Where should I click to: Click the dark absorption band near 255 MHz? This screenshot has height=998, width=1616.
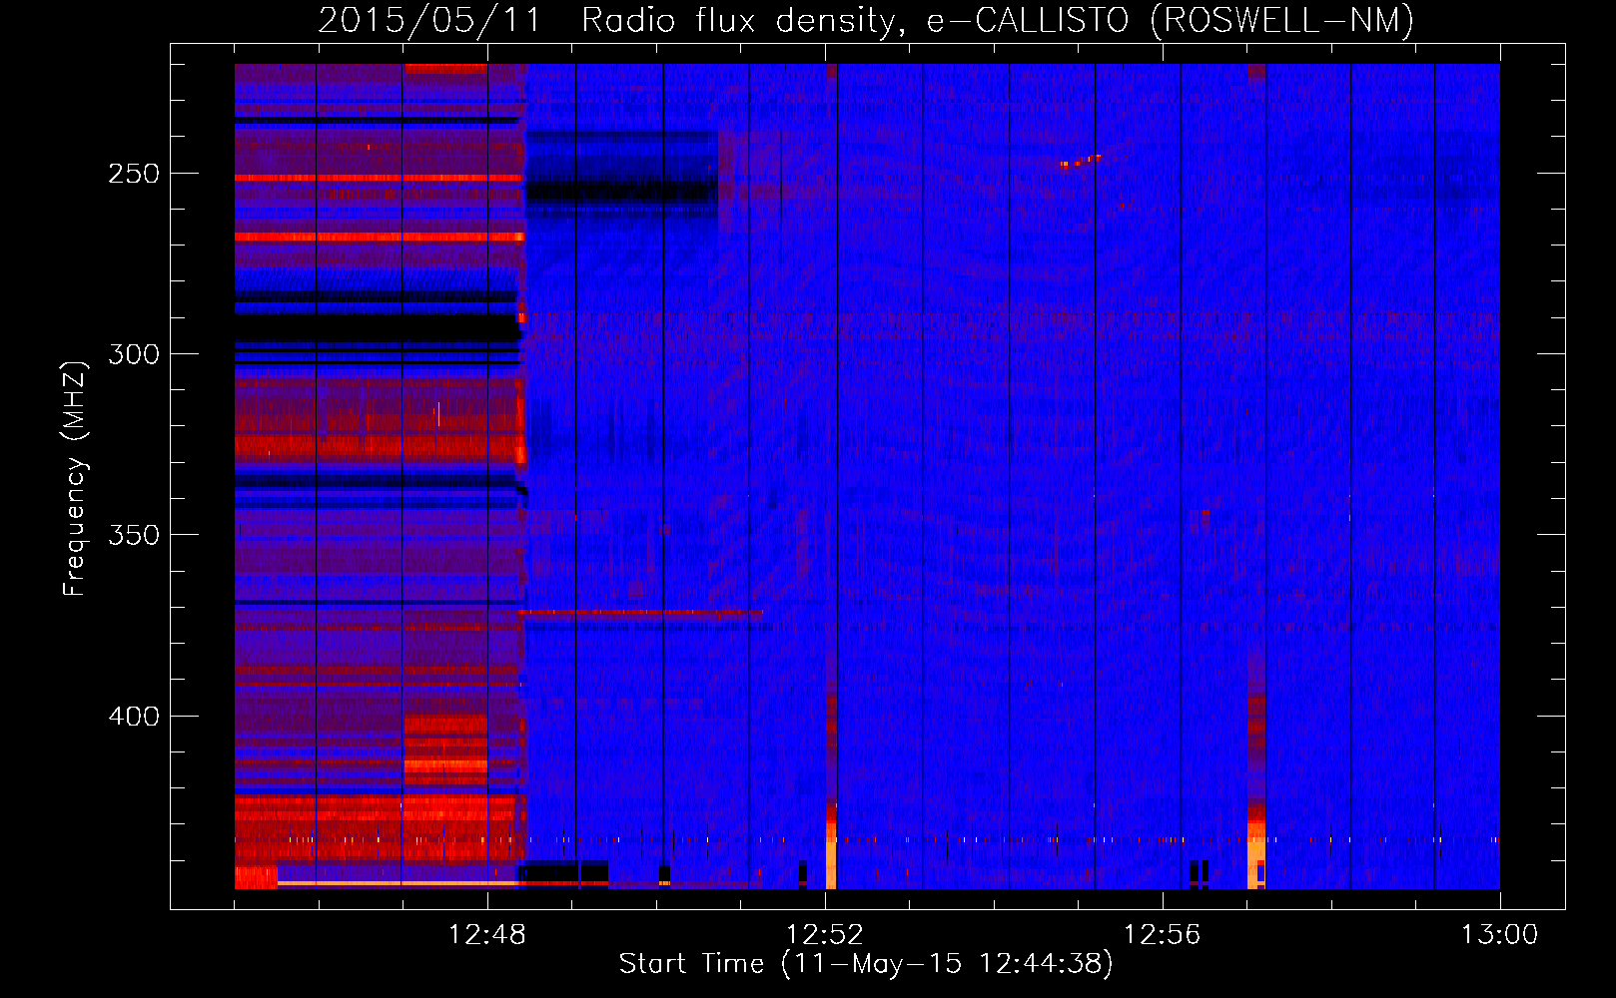pyautogui.click(x=622, y=191)
